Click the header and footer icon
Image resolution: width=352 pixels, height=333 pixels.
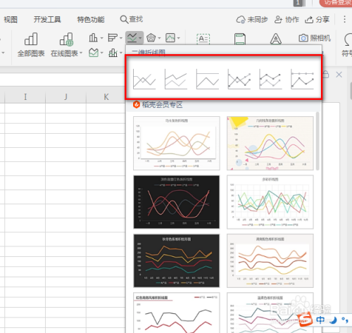click(240, 39)
